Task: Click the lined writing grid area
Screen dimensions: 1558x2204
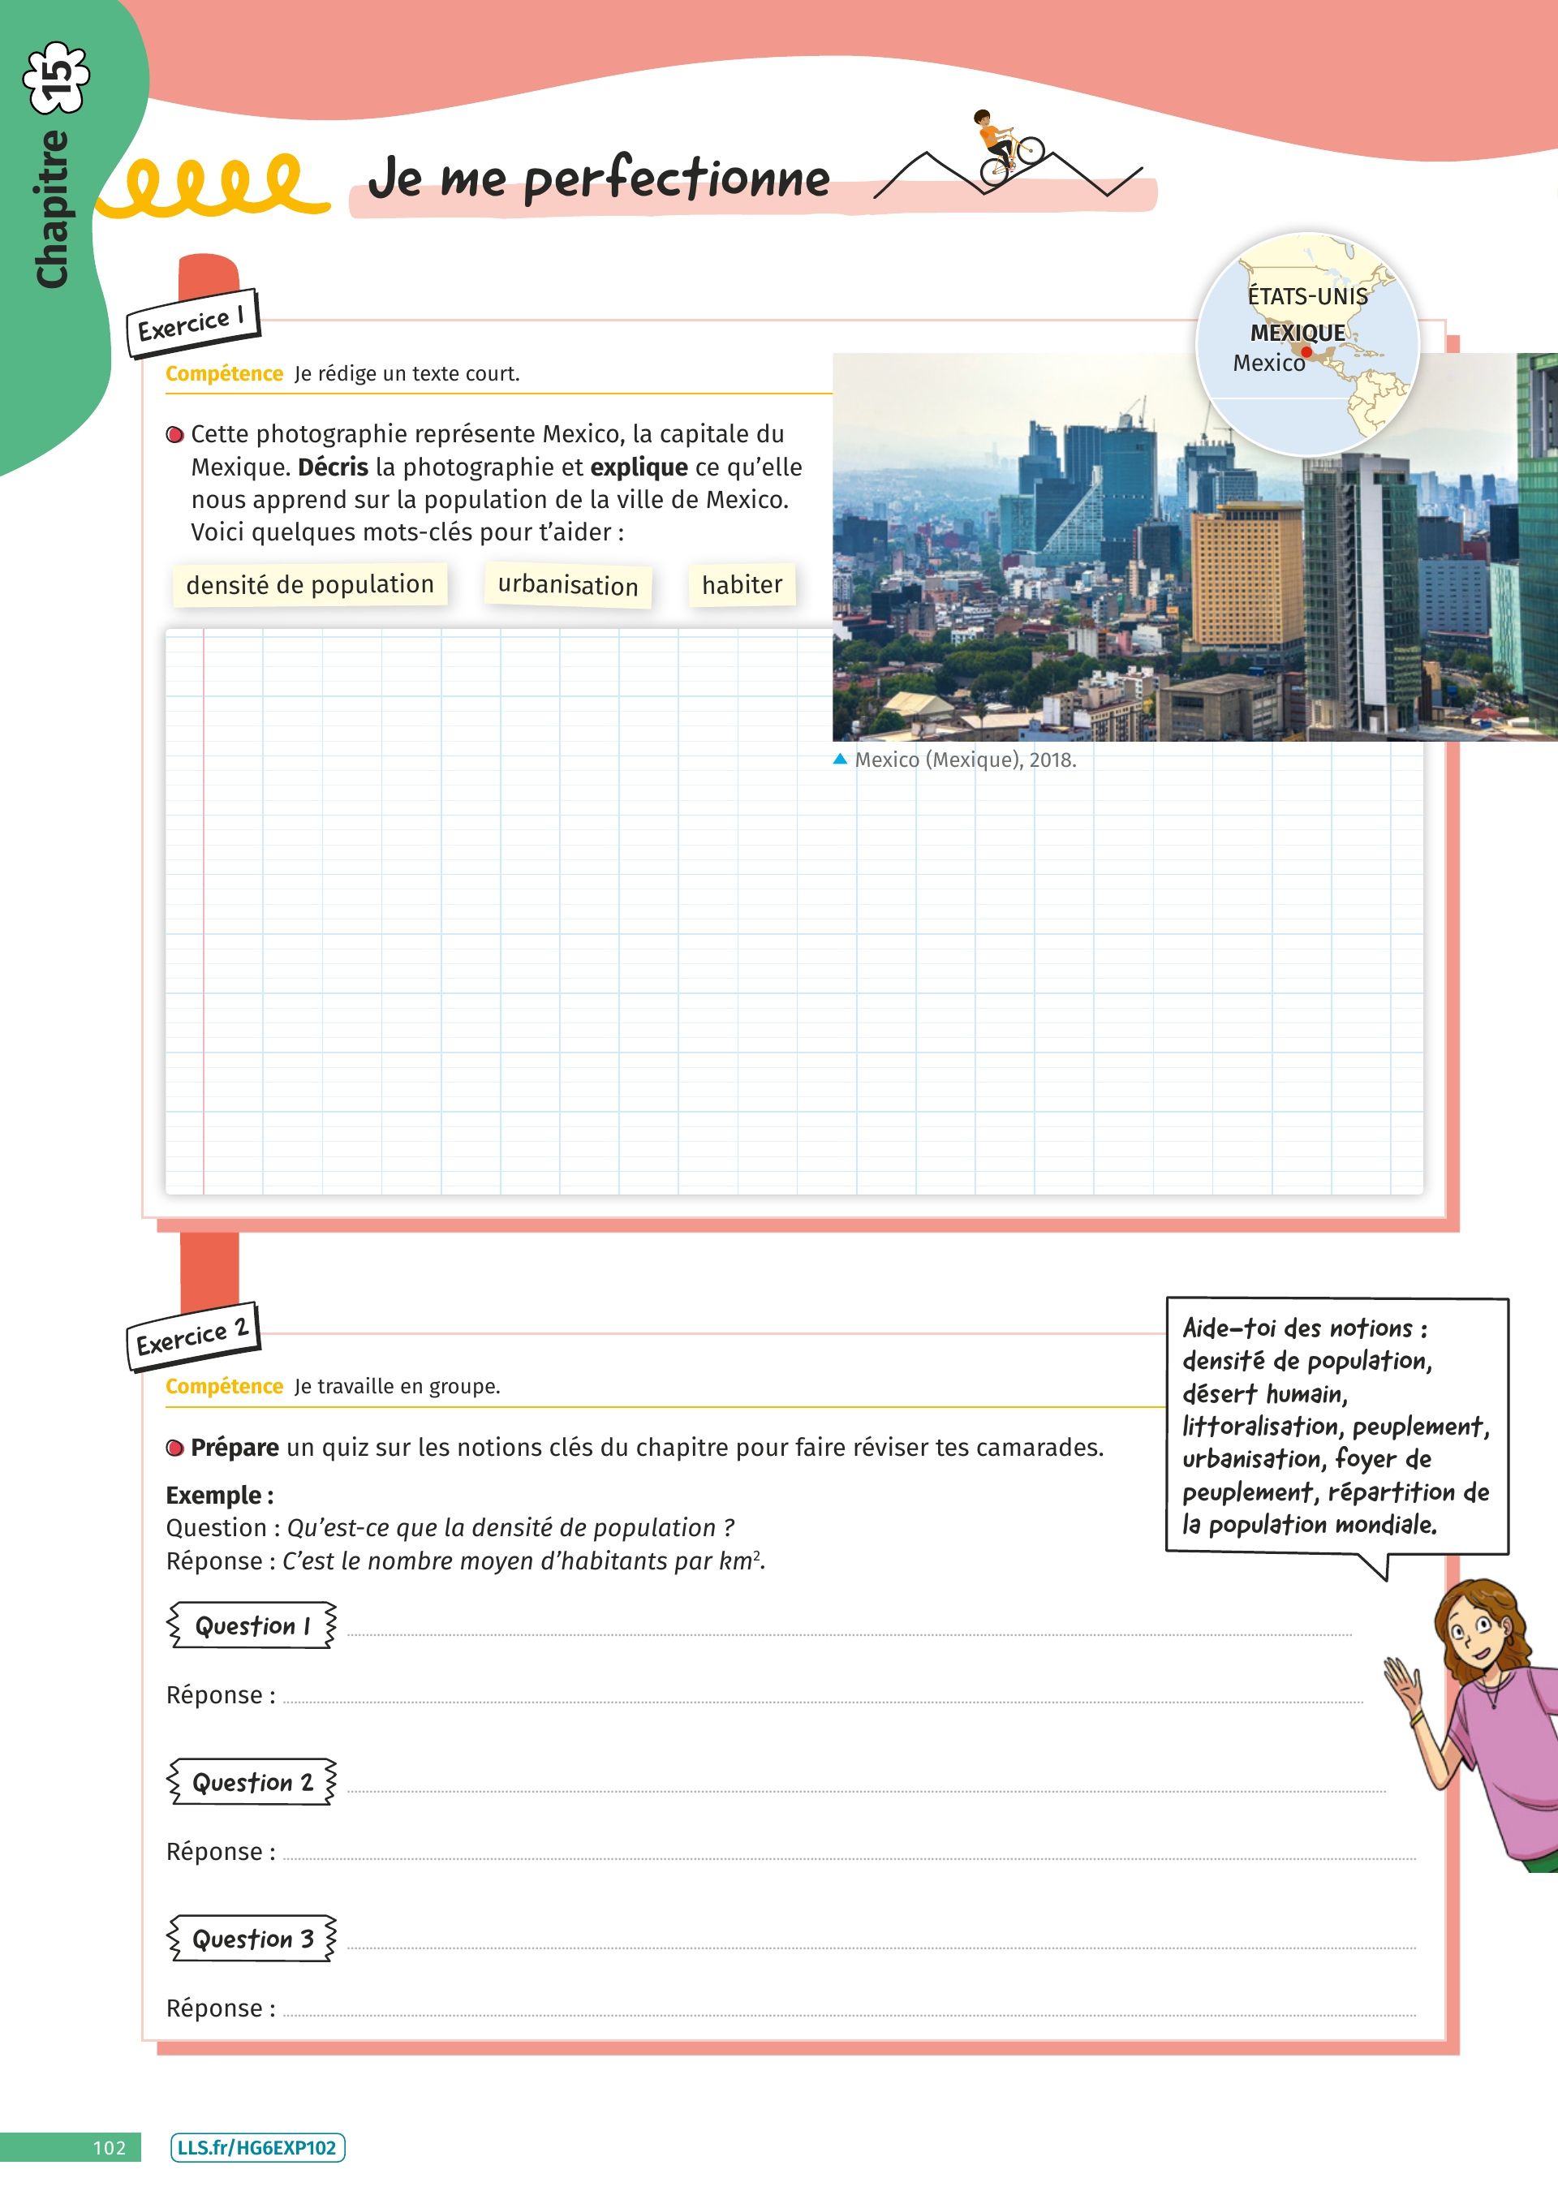Action: [x=672, y=960]
